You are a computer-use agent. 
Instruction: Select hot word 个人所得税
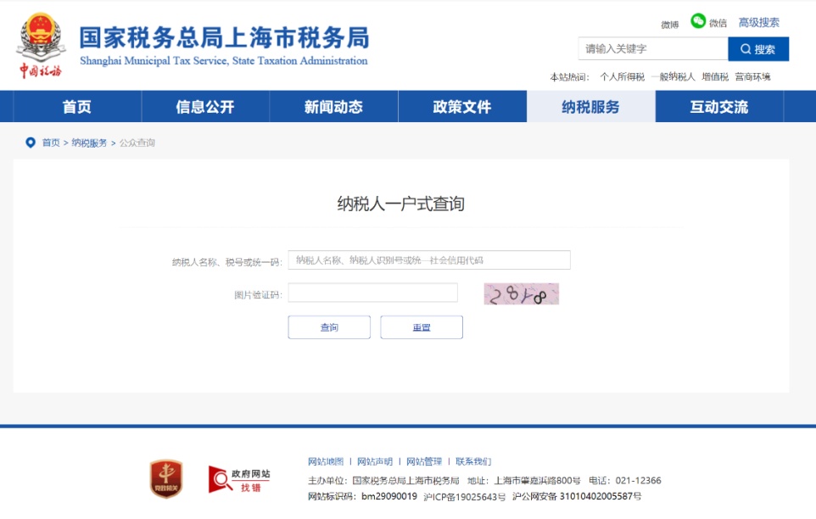[622, 77]
